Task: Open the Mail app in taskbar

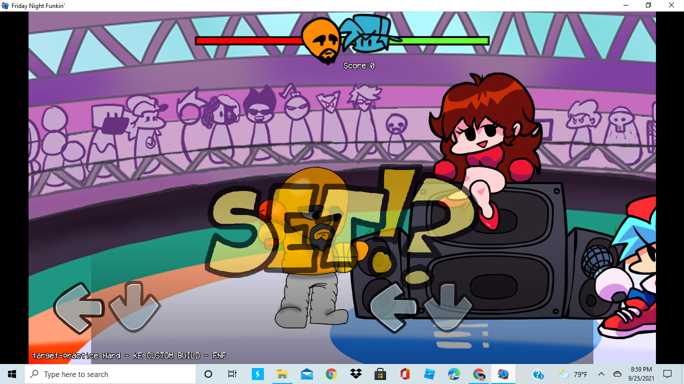Action: (306, 374)
